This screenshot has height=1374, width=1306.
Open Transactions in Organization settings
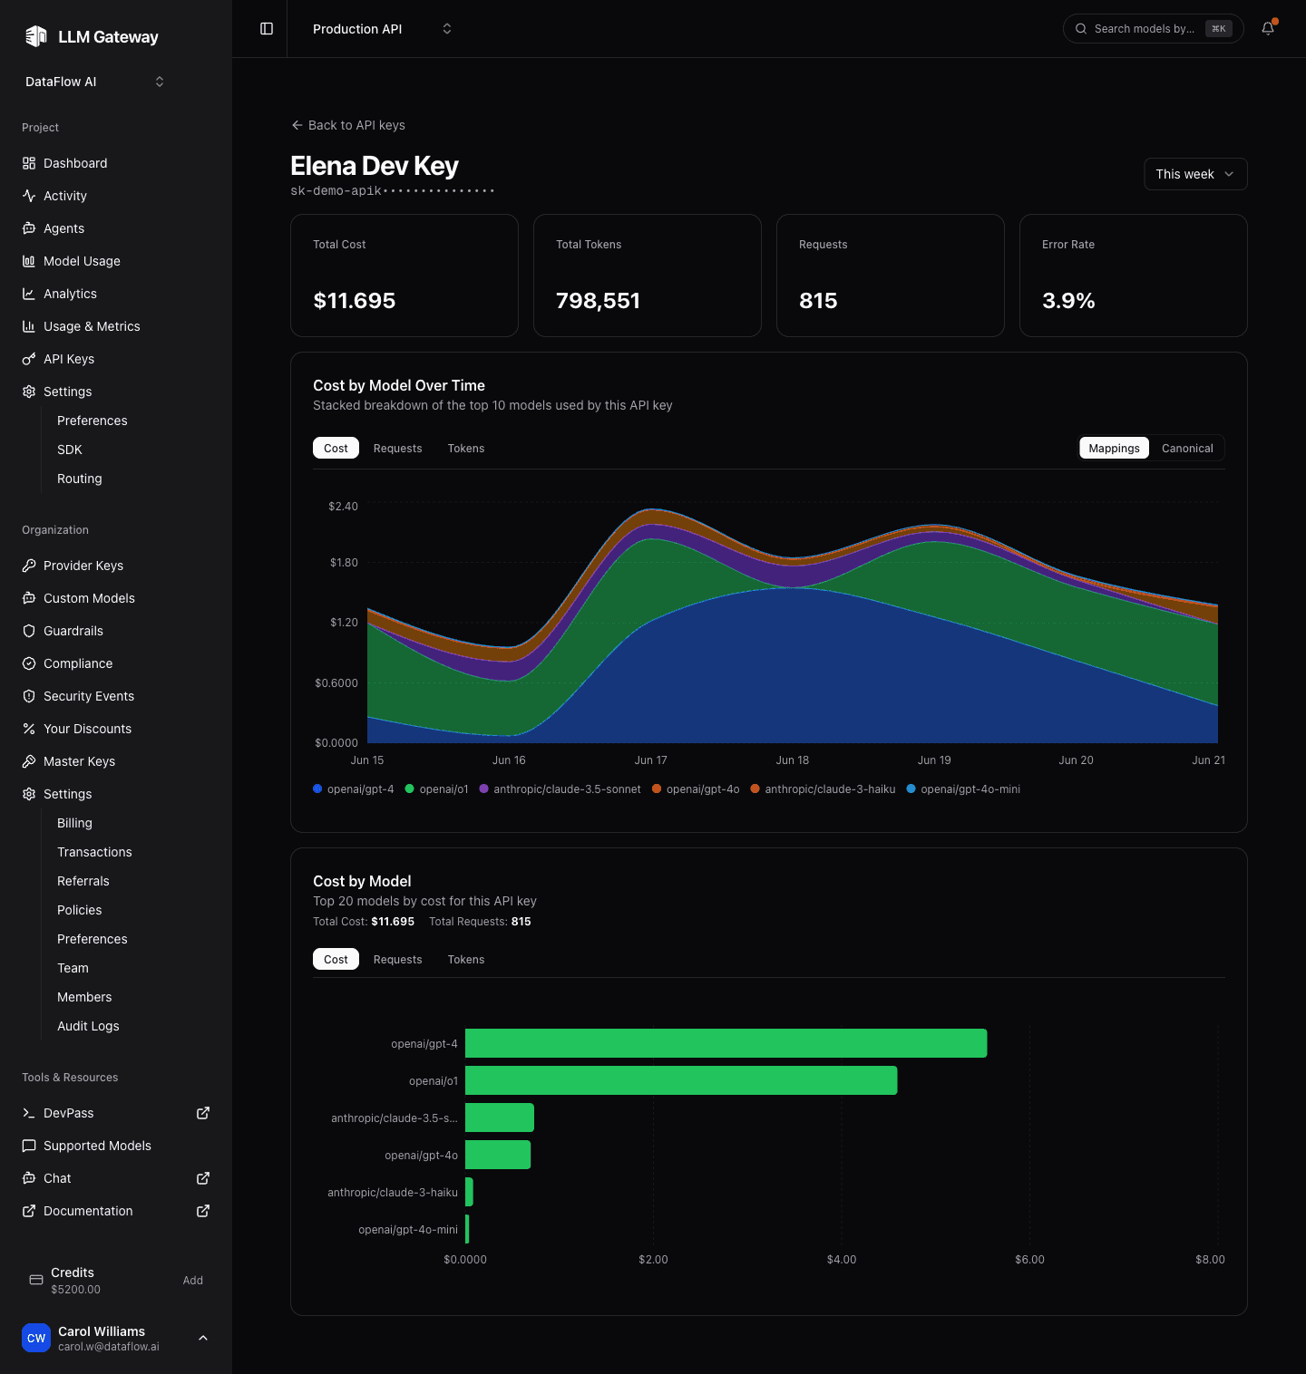(x=94, y=852)
